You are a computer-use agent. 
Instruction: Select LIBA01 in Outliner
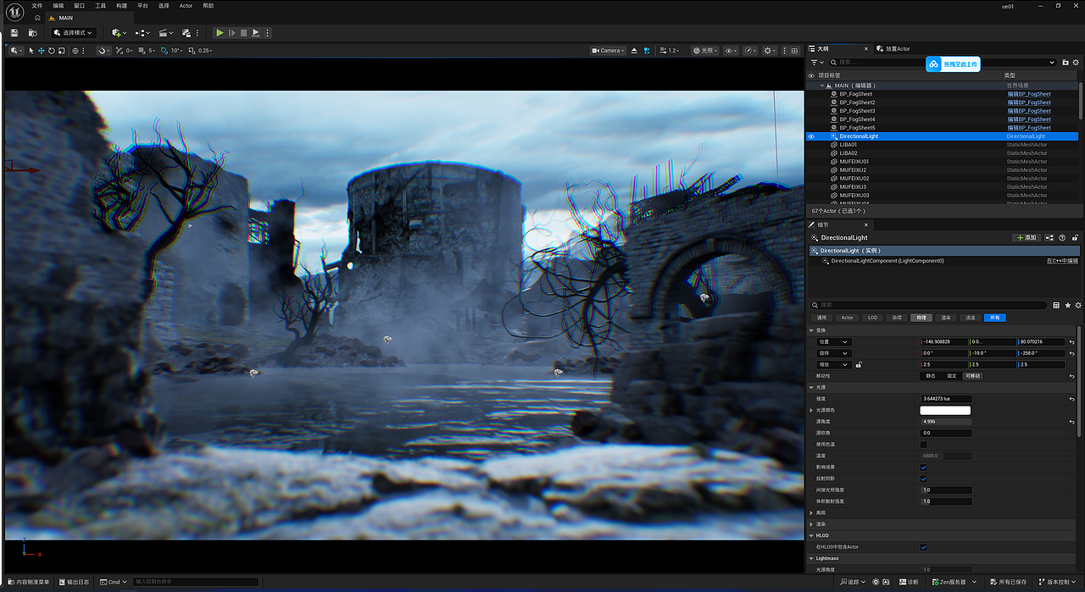coord(848,145)
